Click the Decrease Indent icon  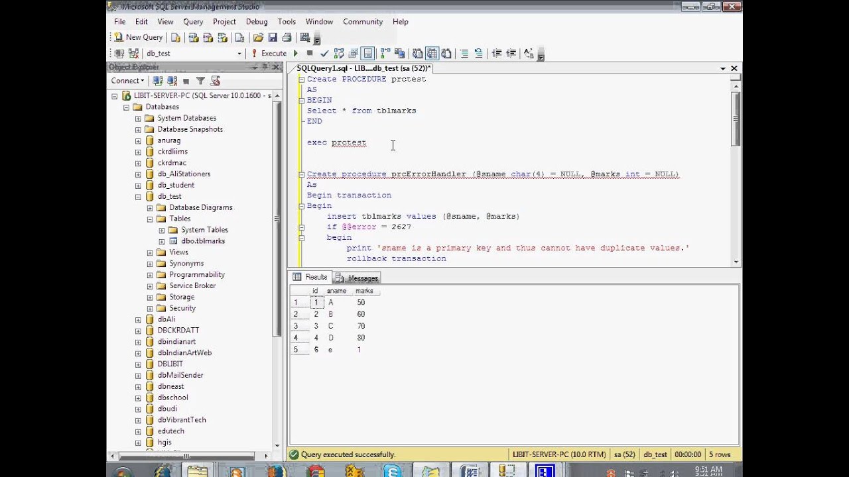[x=496, y=53]
